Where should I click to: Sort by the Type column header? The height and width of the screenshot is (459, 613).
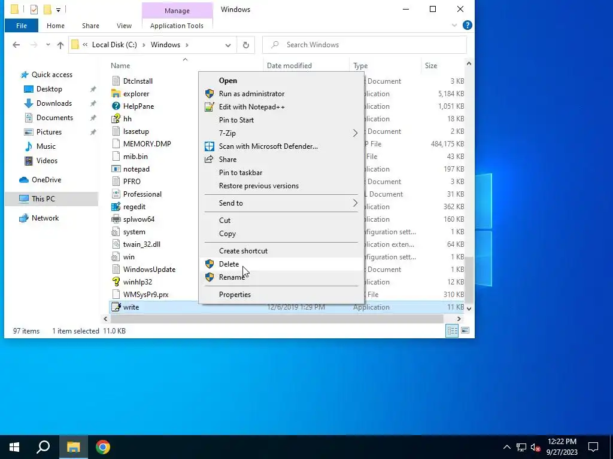click(x=385, y=66)
